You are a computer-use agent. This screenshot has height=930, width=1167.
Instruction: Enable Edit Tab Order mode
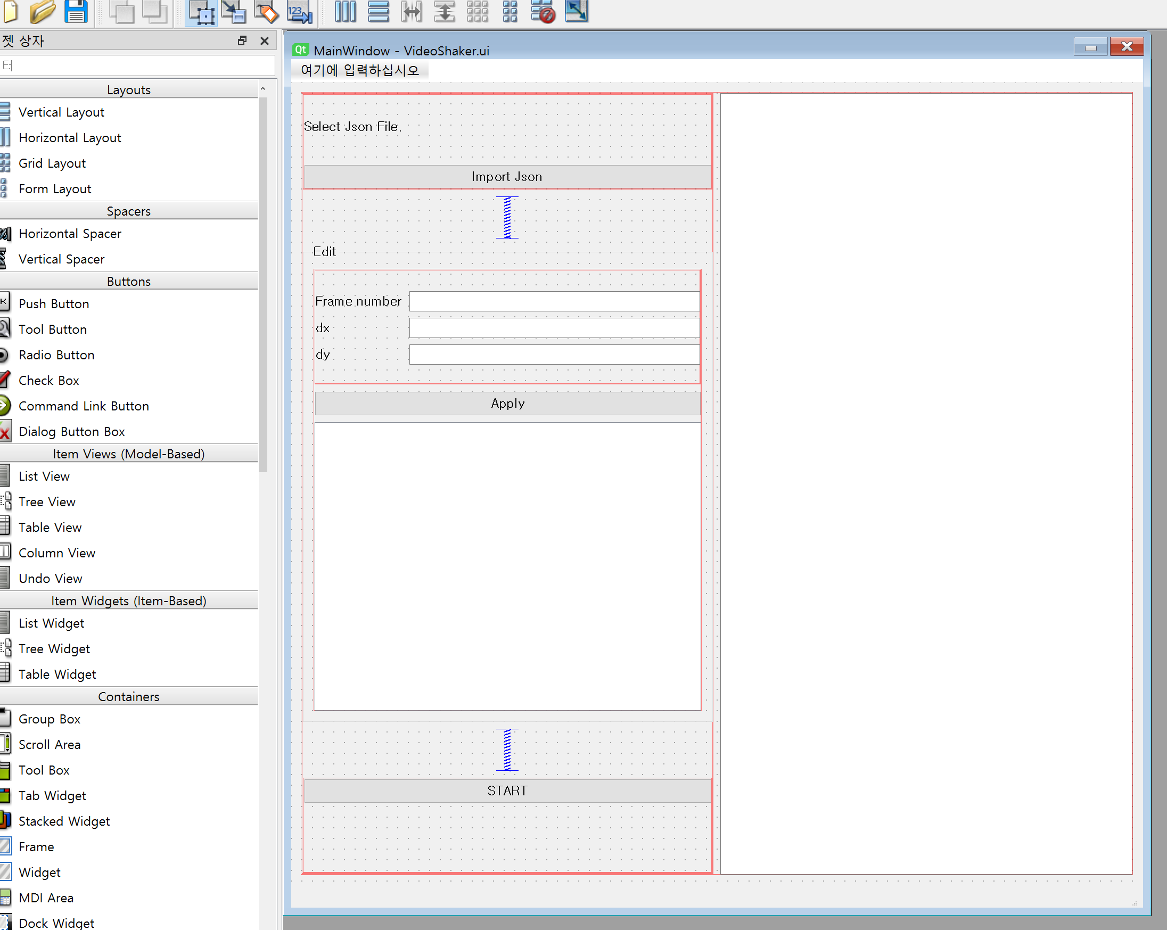pos(299,12)
